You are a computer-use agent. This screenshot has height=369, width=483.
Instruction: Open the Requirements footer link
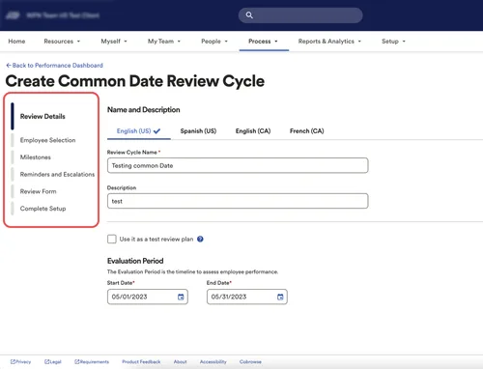click(92, 361)
